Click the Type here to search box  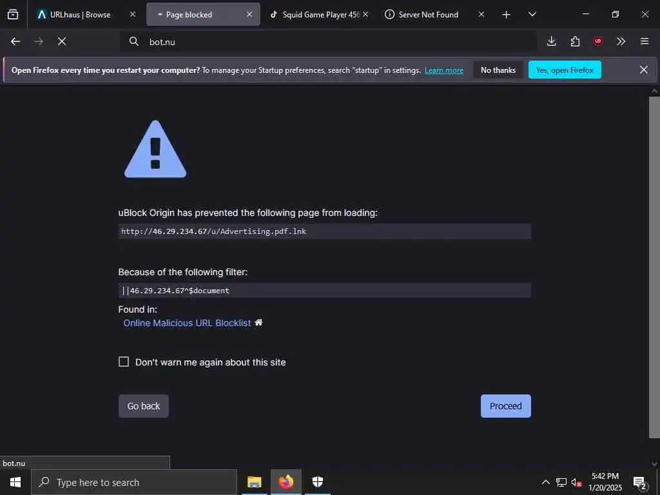click(134, 482)
